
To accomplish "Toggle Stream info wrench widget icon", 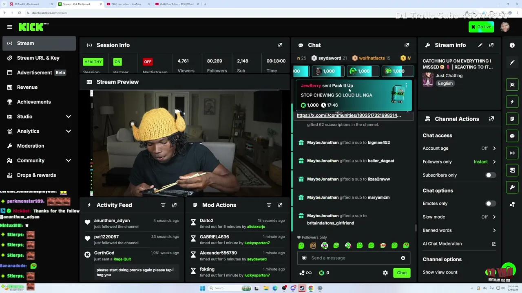I will click(512, 187).
